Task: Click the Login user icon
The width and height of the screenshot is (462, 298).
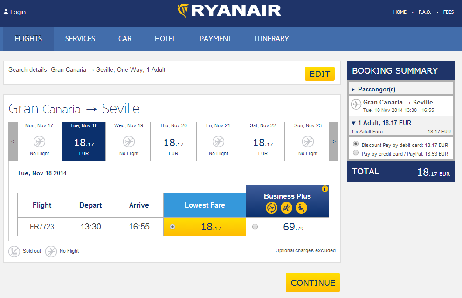Action: click(x=6, y=12)
